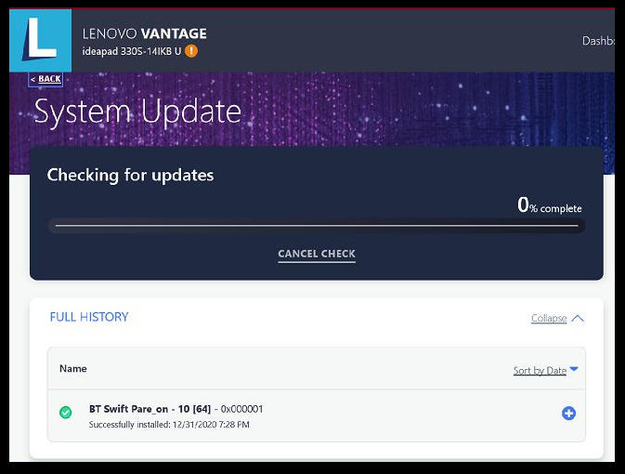Cancel the update check
Image resolution: width=625 pixels, height=474 pixels.
pos(317,254)
